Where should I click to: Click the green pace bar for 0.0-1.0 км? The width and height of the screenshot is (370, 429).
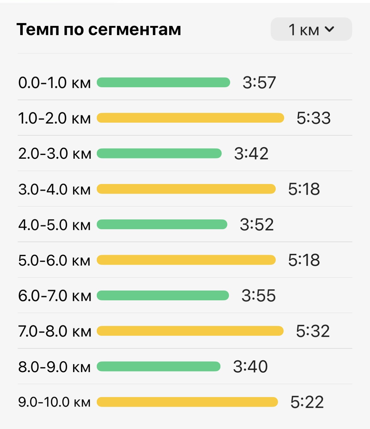(163, 83)
